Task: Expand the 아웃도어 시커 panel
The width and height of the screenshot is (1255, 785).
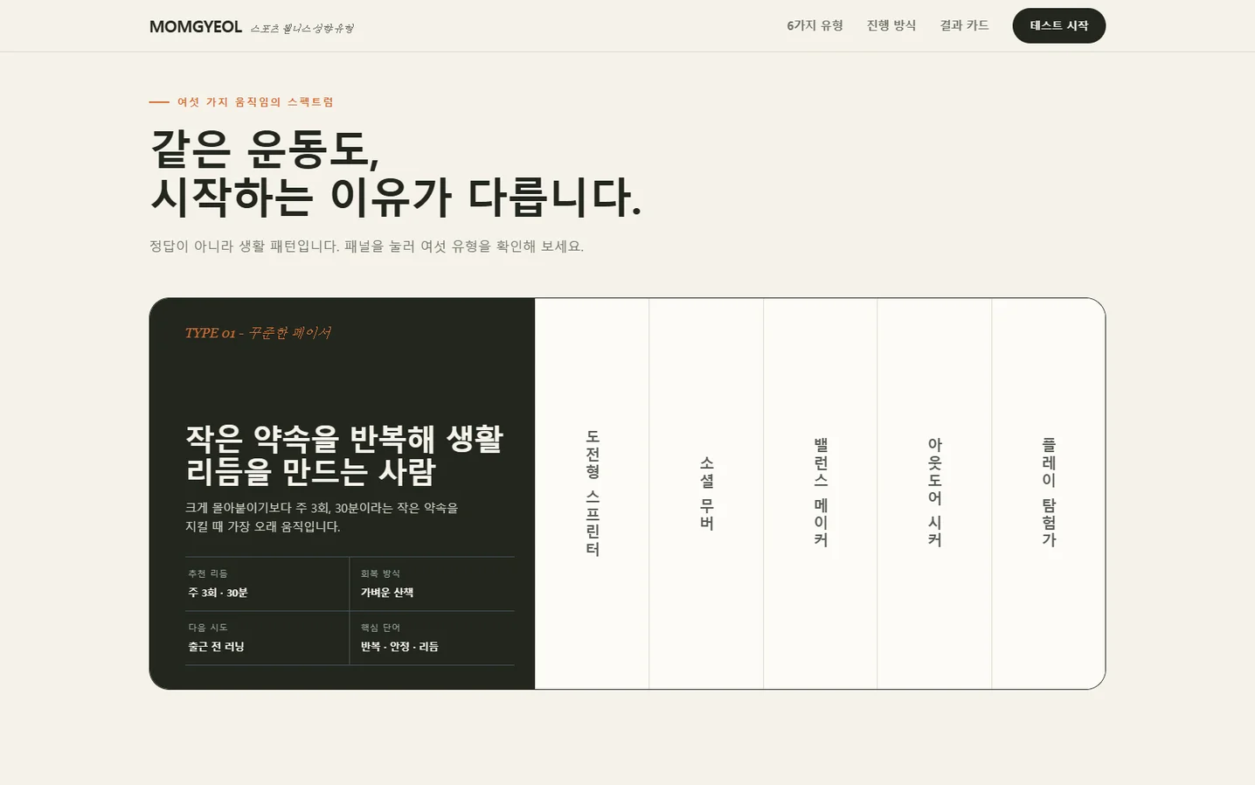Action: [934, 493]
